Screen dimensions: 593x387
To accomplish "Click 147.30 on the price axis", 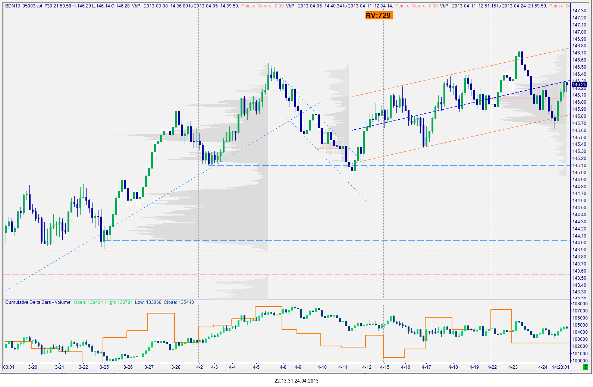I will coord(579,11).
